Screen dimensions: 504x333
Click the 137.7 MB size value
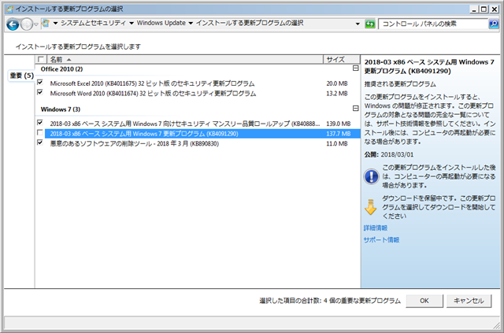coord(339,134)
